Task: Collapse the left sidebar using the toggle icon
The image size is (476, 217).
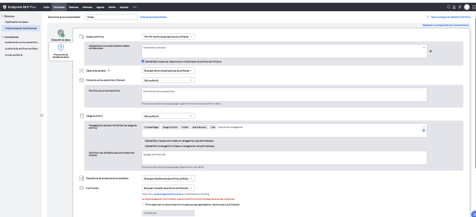Action: [41, 115]
